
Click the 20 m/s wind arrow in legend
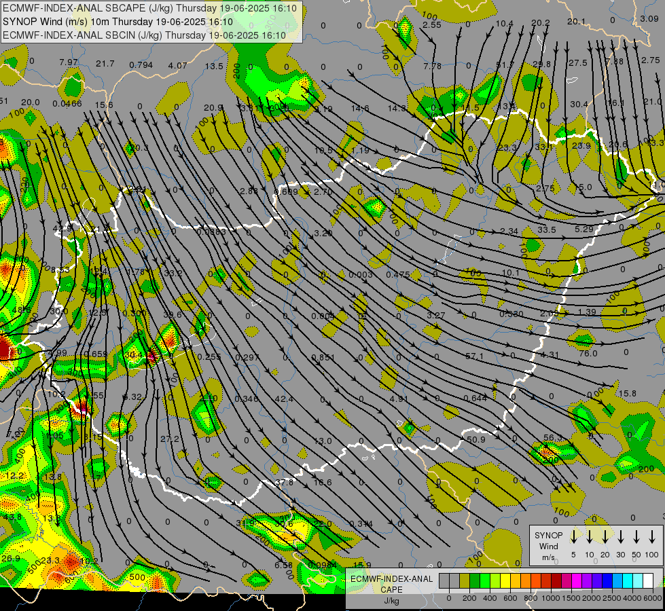[x=605, y=537]
